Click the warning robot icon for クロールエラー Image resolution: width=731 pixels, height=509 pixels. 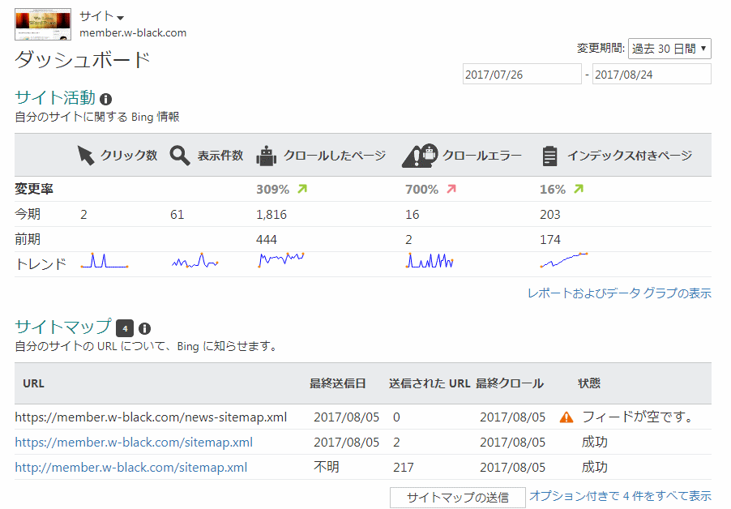pyautogui.click(x=420, y=156)
